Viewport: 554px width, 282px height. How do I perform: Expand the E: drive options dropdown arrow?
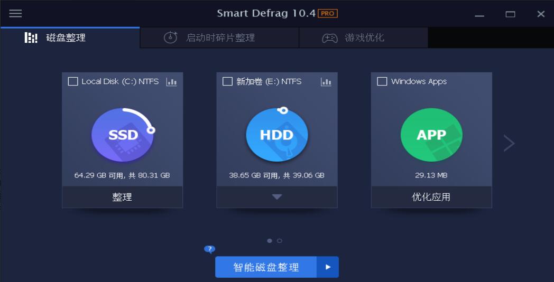(277, 197)
